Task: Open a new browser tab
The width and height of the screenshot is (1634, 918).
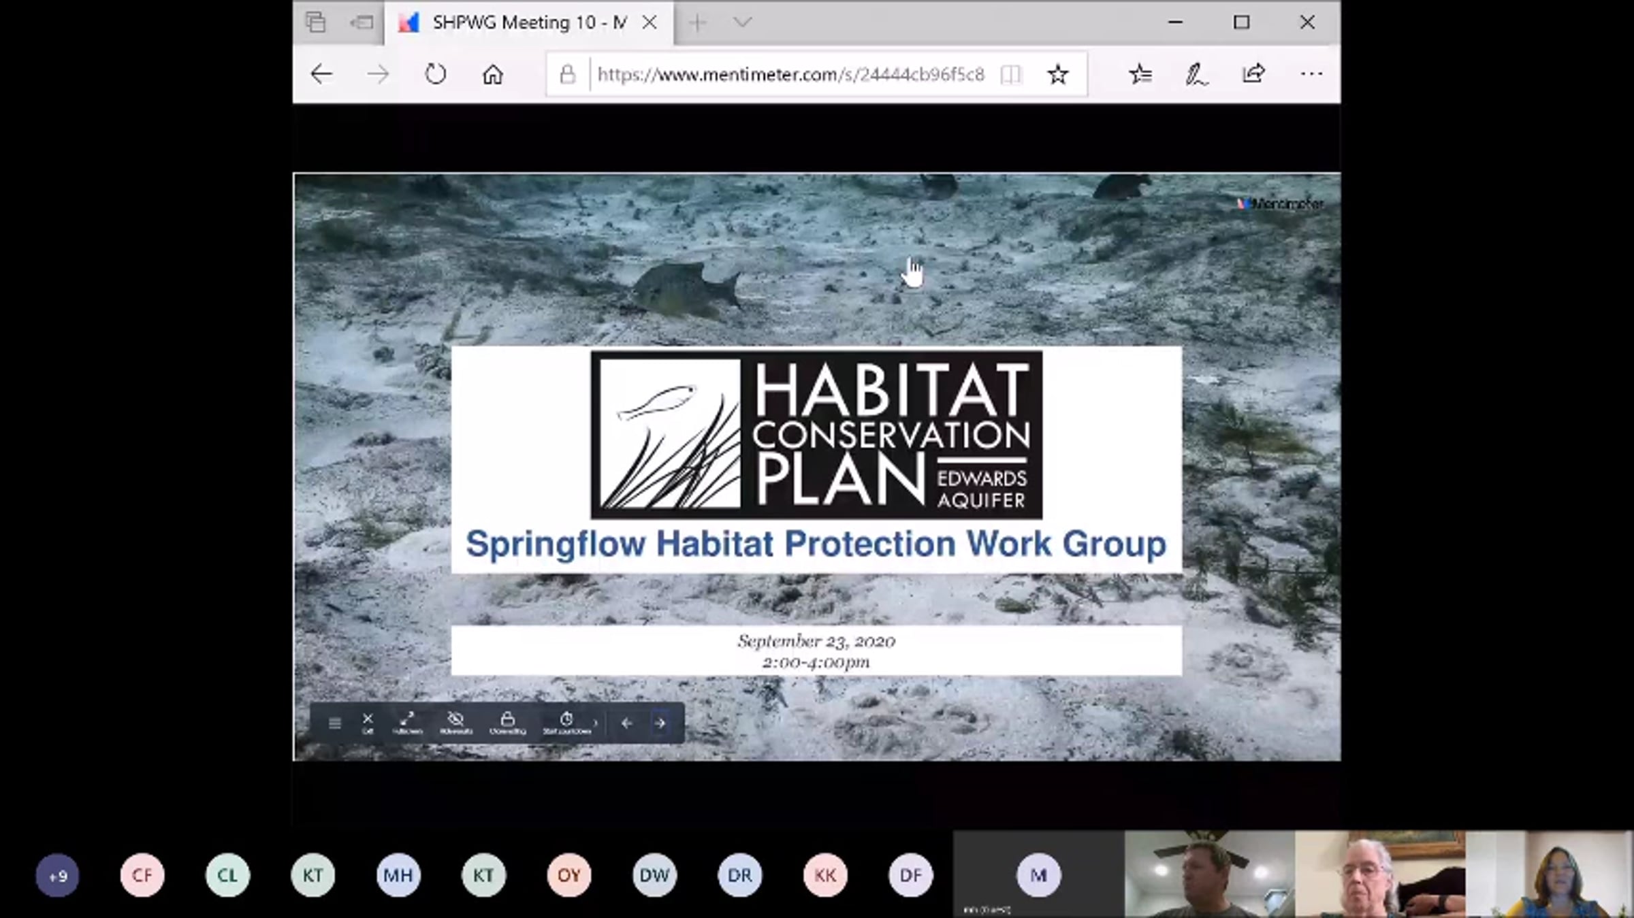Action: (697, 23)
